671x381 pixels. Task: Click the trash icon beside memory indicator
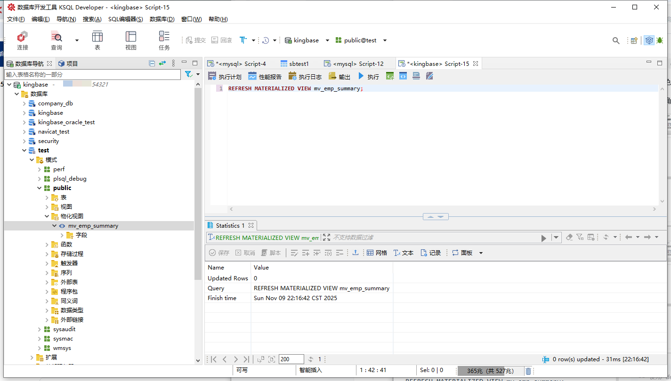pyautogui.click(x=528, y=371)
